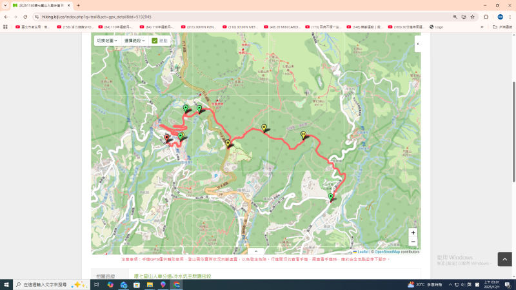Reload the page with the refresh icon

pos(25,17)
